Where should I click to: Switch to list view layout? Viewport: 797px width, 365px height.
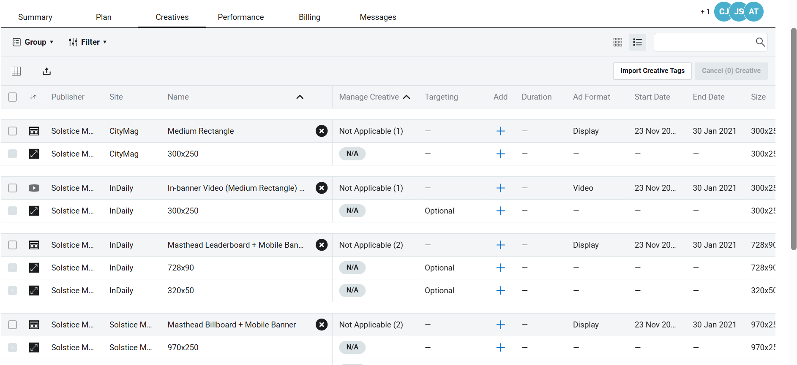pos(637,42)
